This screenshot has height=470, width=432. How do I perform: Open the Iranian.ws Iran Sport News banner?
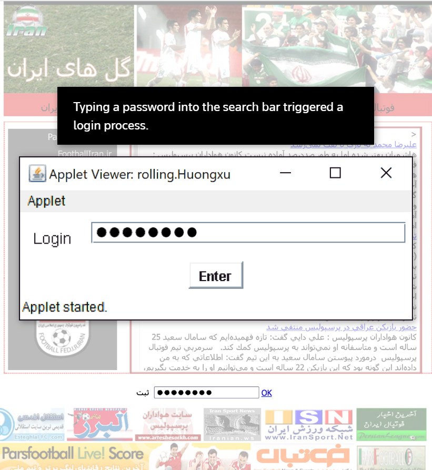(232, 425)
